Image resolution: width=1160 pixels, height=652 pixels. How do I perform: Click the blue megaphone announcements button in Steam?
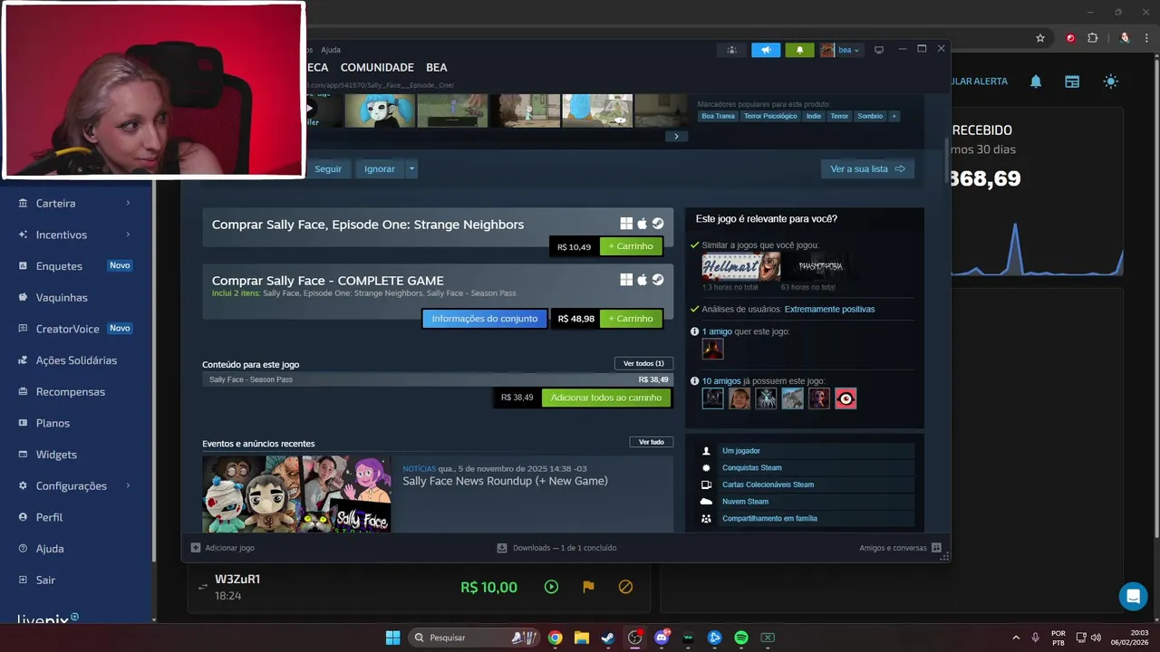[766, 50]
